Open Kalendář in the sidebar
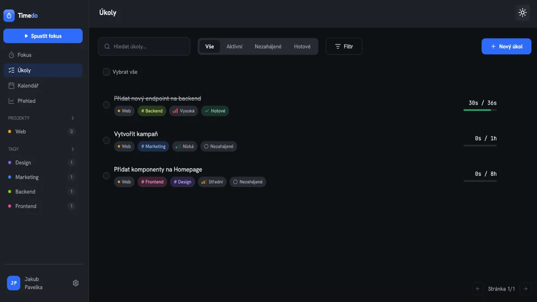Screen dimensions: 537x302 click(43, 85)
